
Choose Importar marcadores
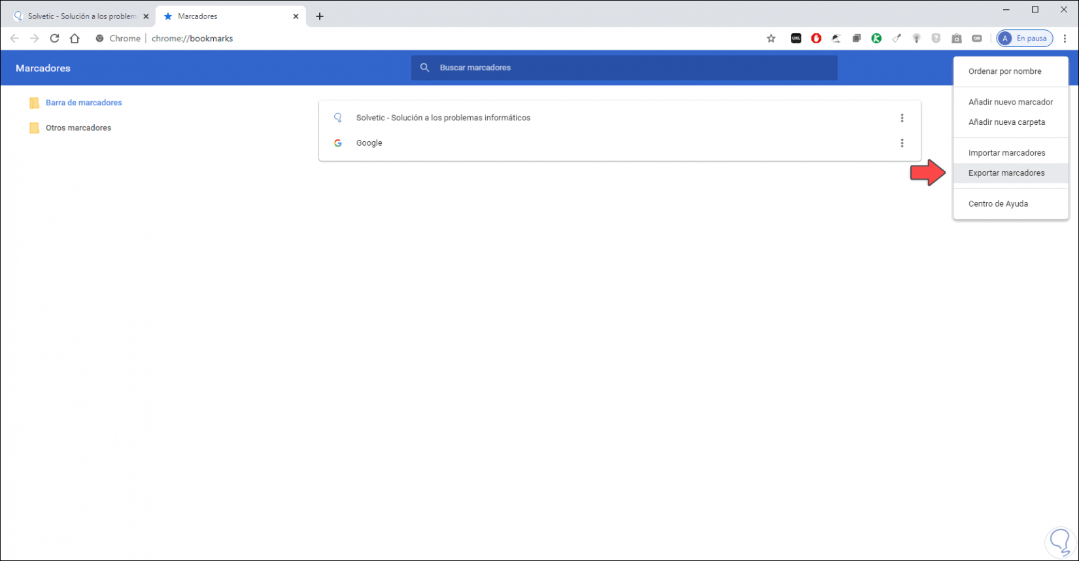(1011, 153)
